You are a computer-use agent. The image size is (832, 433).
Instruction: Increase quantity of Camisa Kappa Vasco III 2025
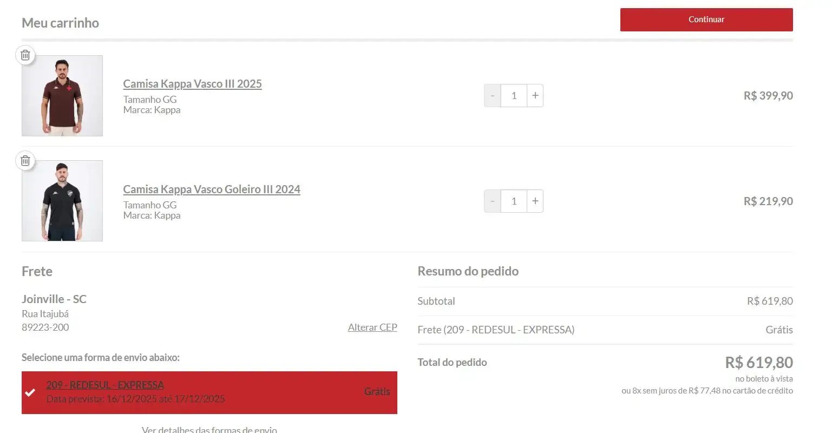[535, 96]
